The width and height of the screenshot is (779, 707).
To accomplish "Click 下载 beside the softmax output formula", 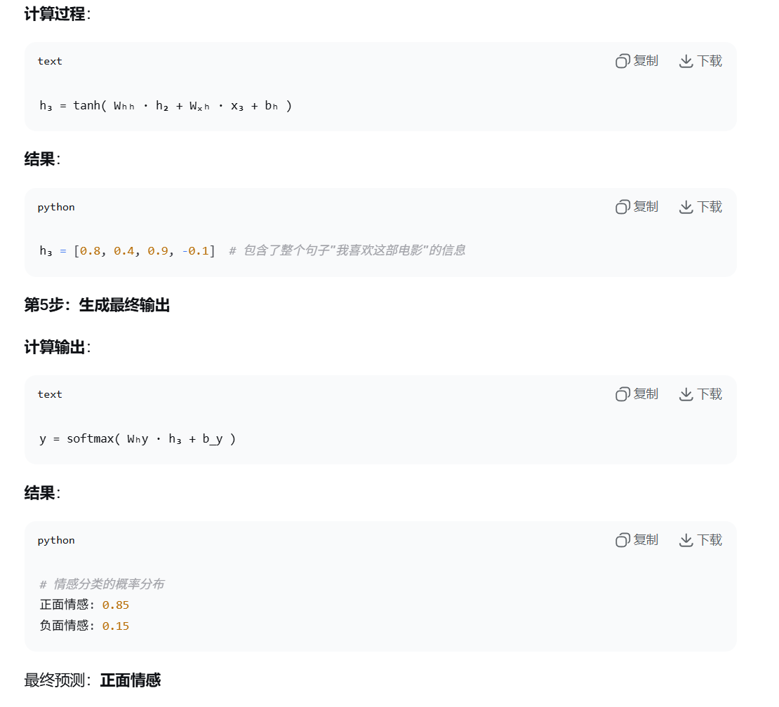I will coord(709,394).
